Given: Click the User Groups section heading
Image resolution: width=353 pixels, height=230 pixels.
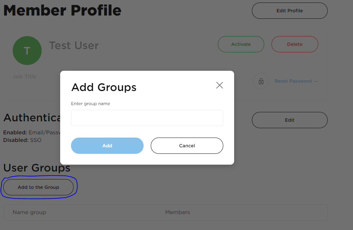Looking at the screenshot, I should tap(37, 168).
